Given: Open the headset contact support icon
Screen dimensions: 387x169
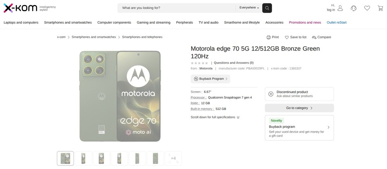Looking at the screenshot, I should pyautogui.click(x=354, y=8).
